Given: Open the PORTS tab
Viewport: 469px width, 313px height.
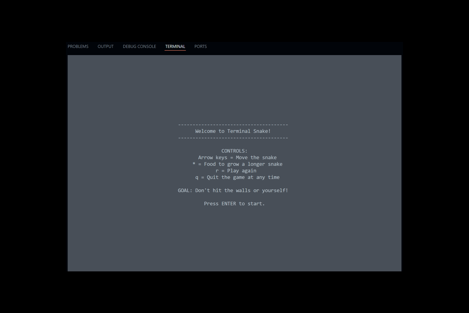Looking at the screenshot, I should (x=200, y=46).
